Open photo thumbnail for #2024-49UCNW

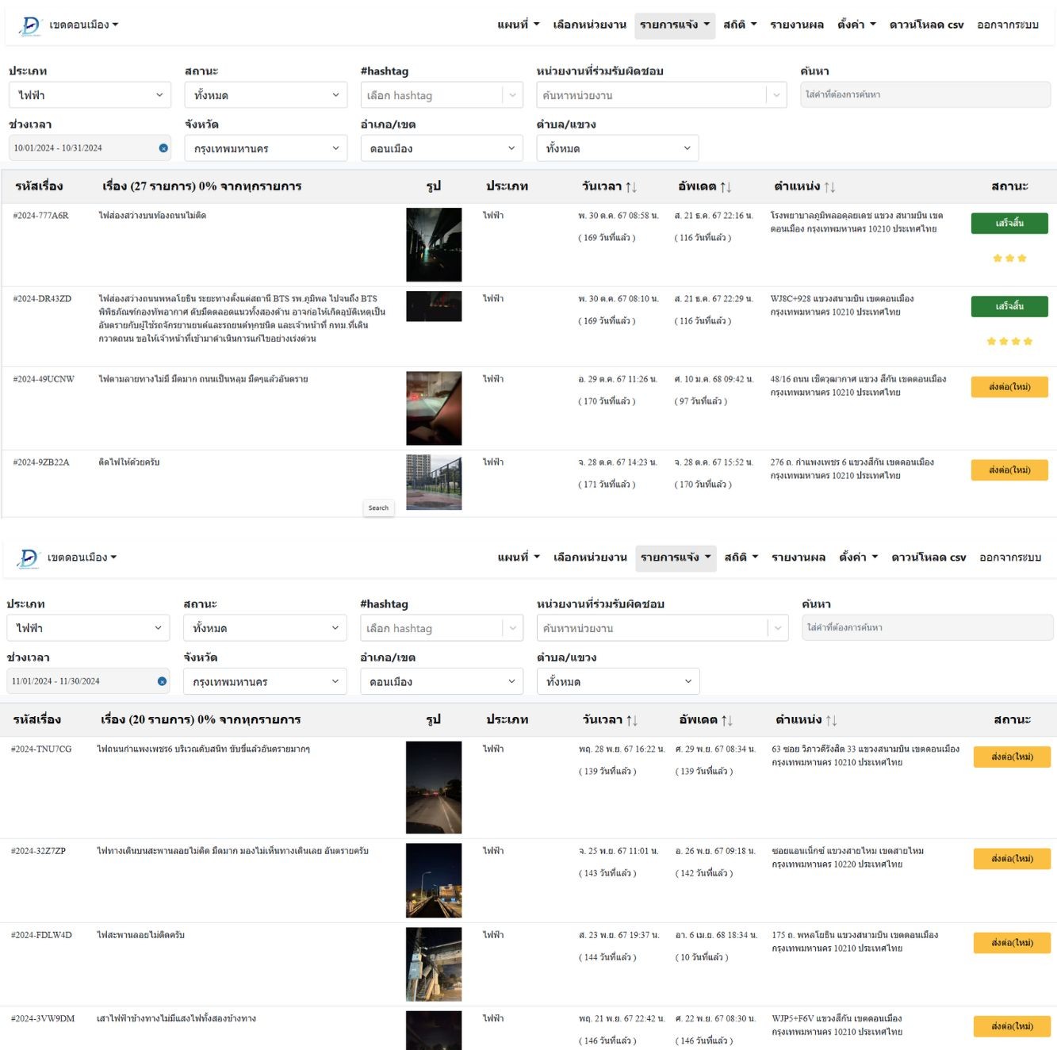pyautogui.click(x=434, y=408)
